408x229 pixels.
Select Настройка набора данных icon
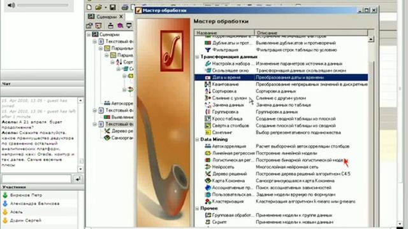(x=208, y=64)
